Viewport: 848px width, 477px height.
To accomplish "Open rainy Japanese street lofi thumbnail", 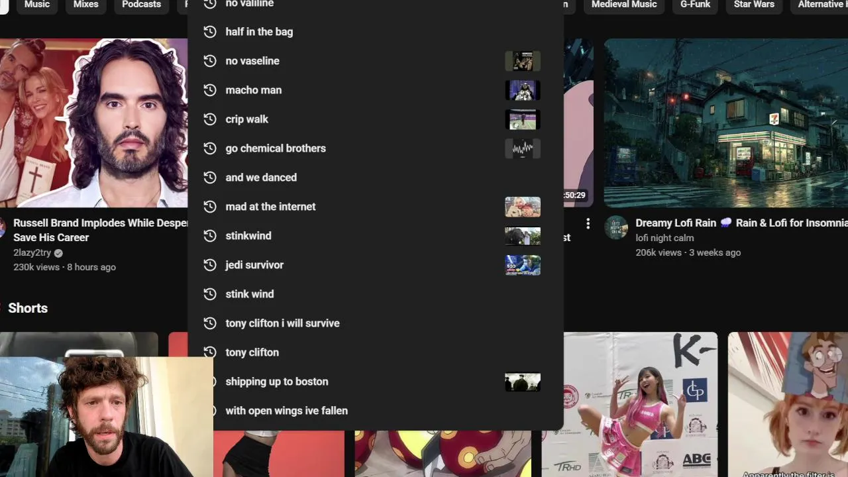I will (x=726, y=123).
